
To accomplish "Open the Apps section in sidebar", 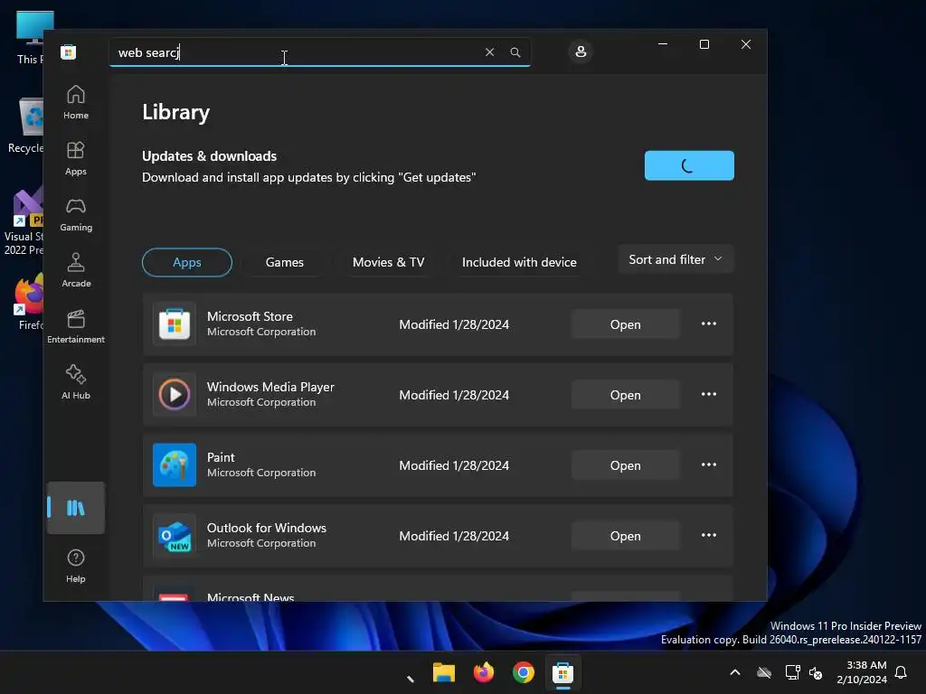I will coord(76,159).
